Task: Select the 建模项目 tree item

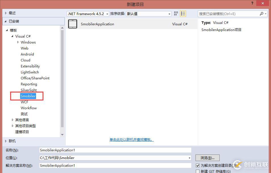Action: click(x=22, y=132)
